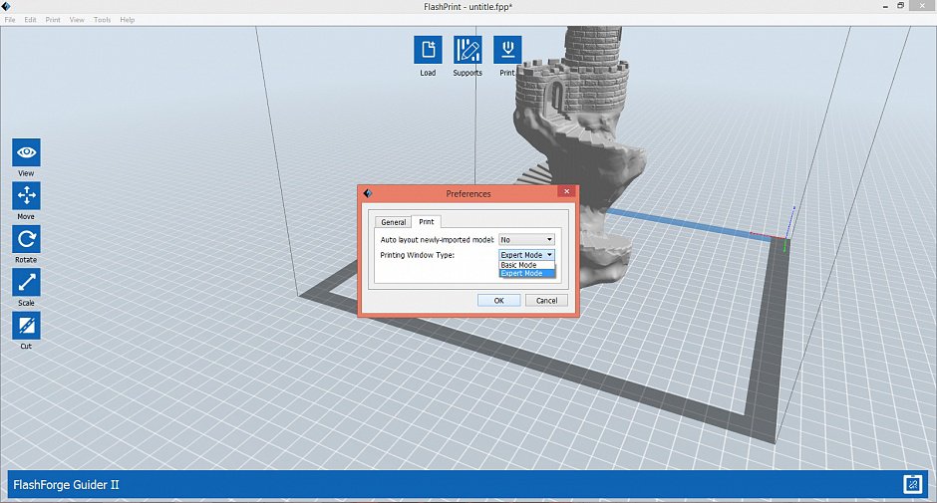Image resolution: width=937 pixels, height=503 pixels.
Task: Click the Load file icon
Action: [x=428, y=50]
